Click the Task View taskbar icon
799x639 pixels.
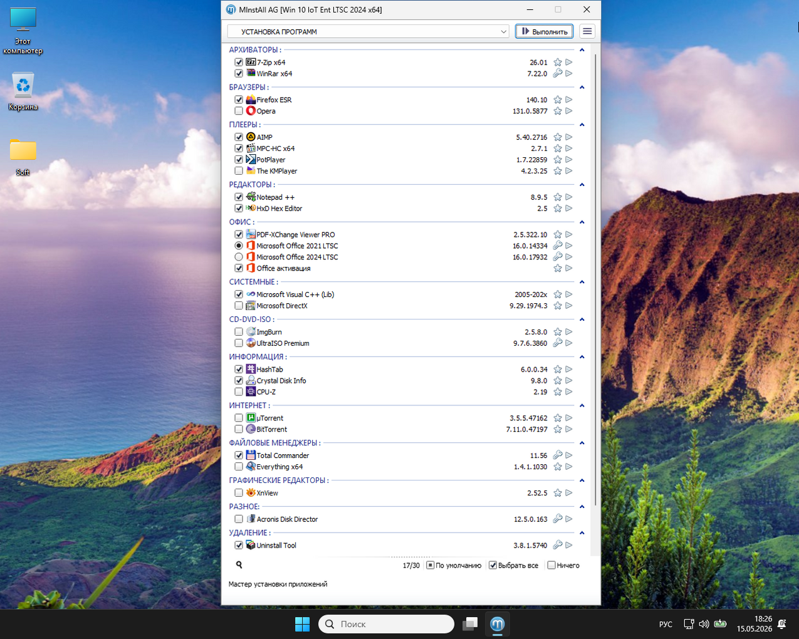[470, 624]
